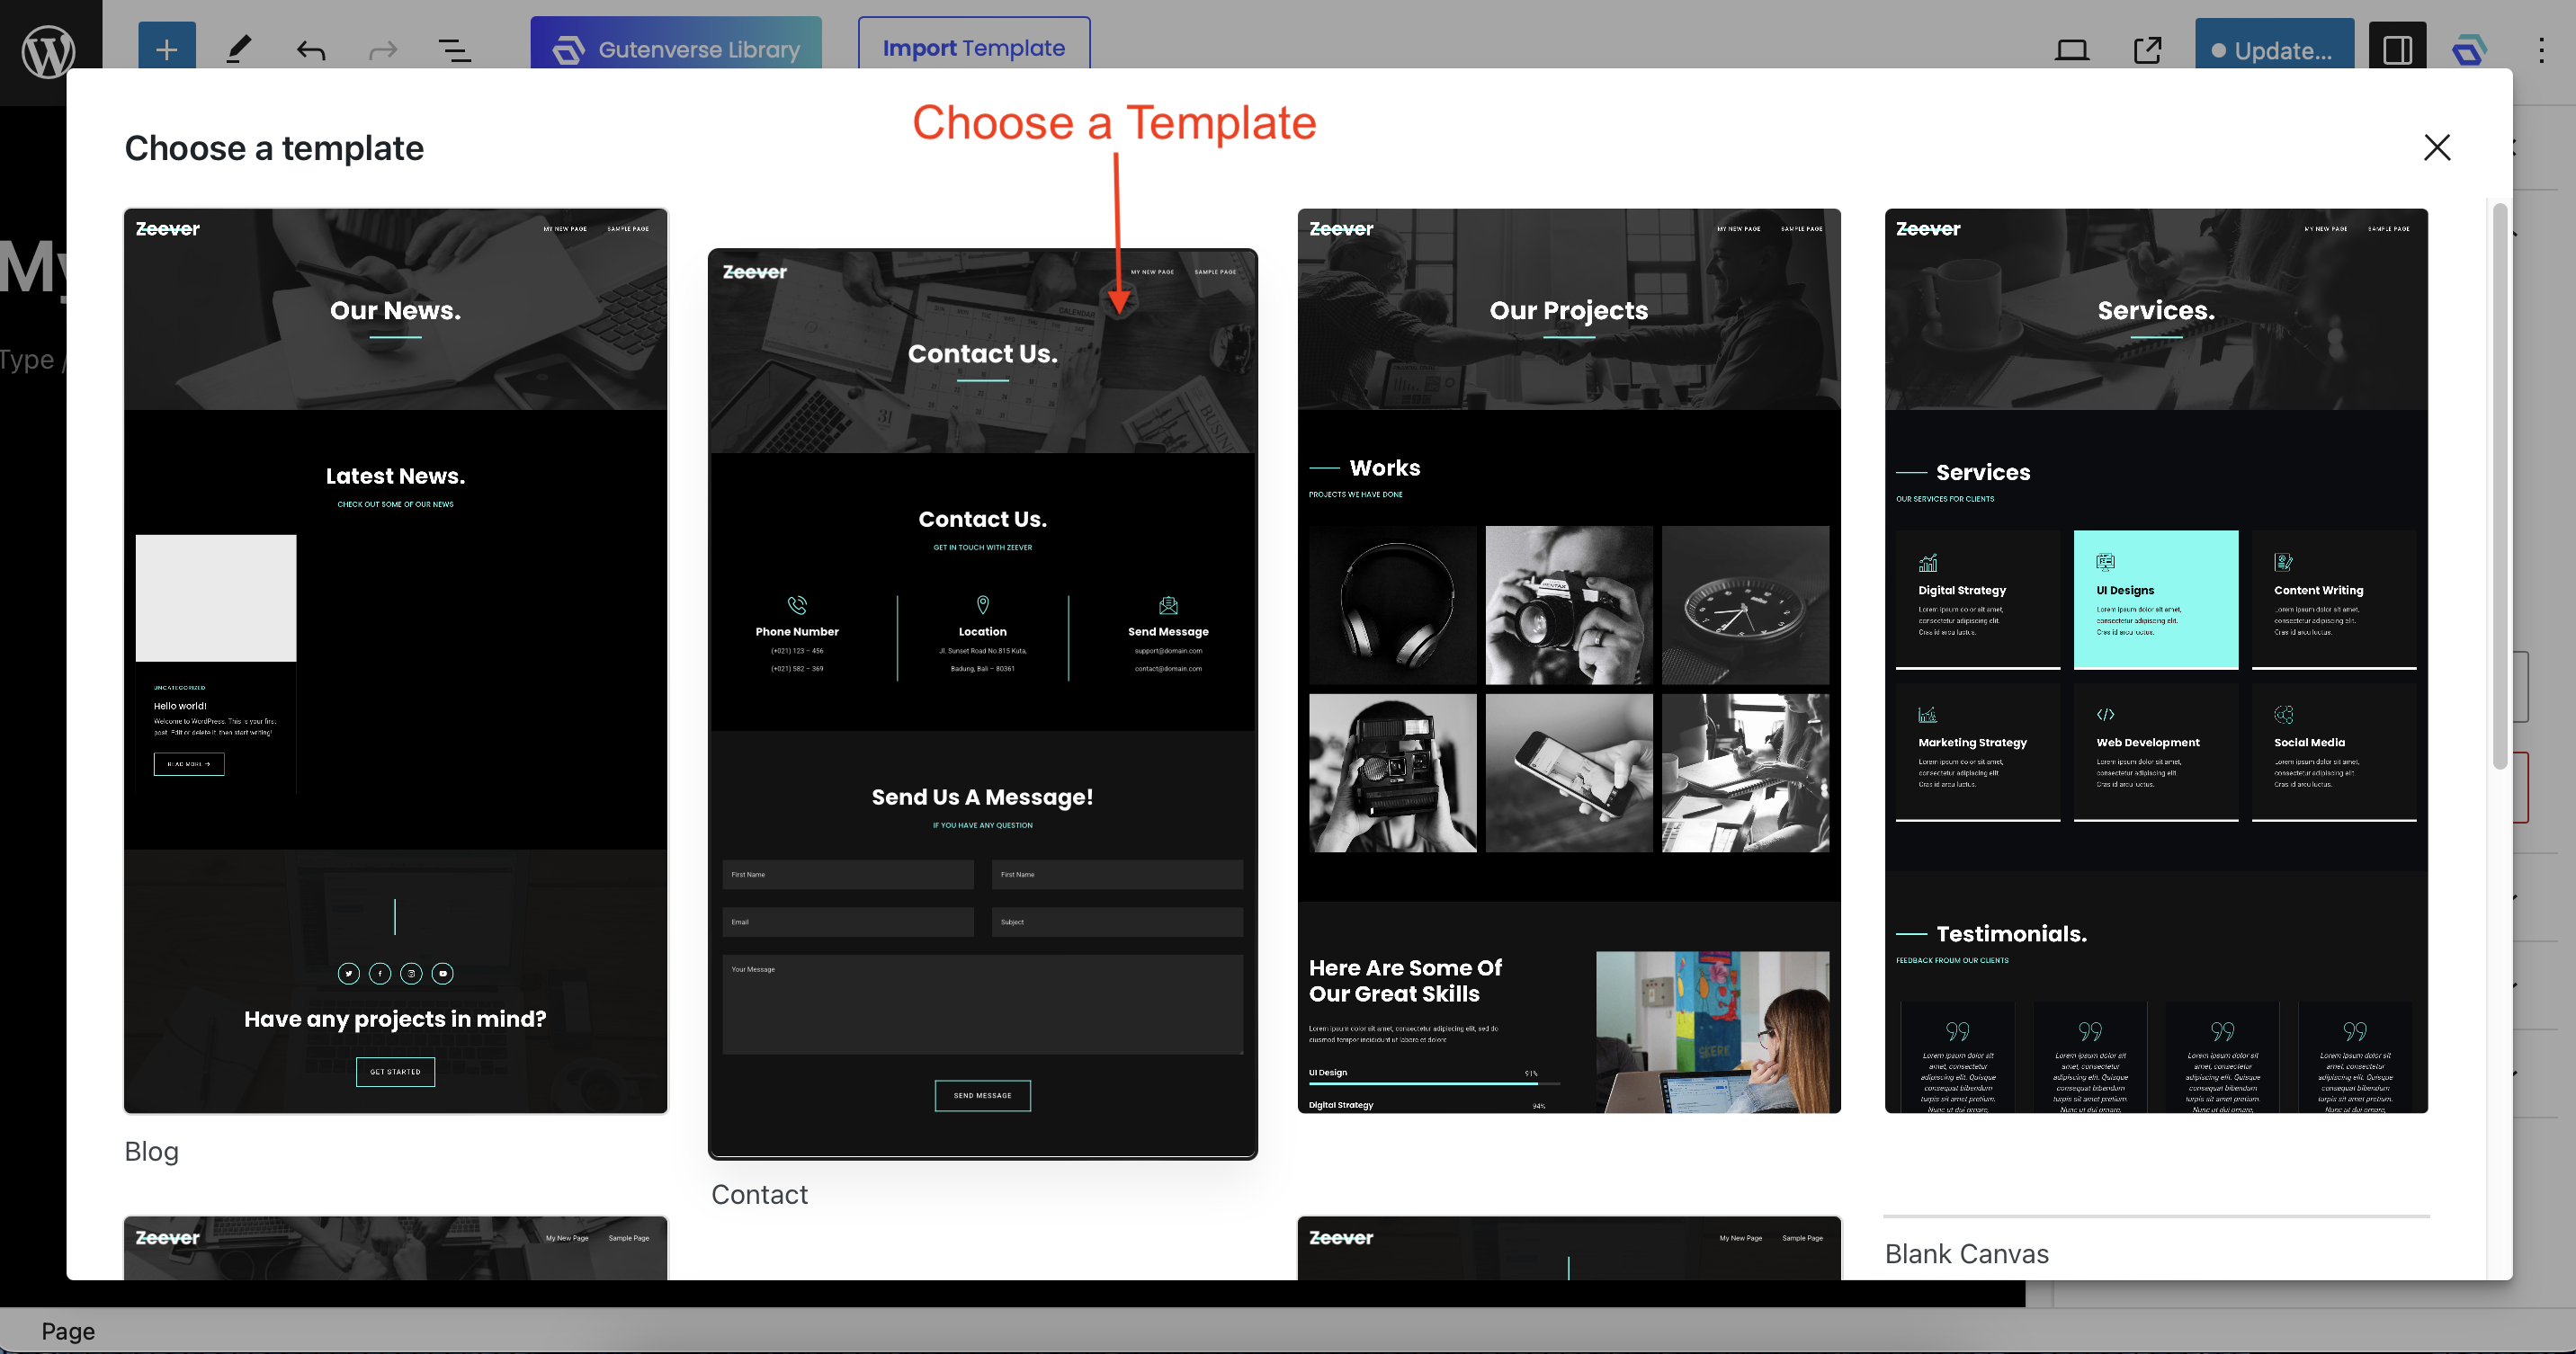The height and width of the screenshot is (1354, 2576).
Task: Open Document Overview list view
Action: coord(455,50)
